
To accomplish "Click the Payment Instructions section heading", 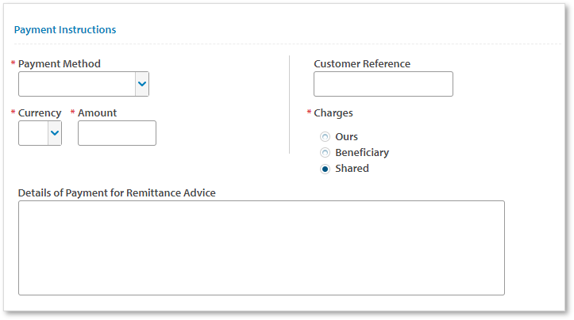I will (65, 30).
